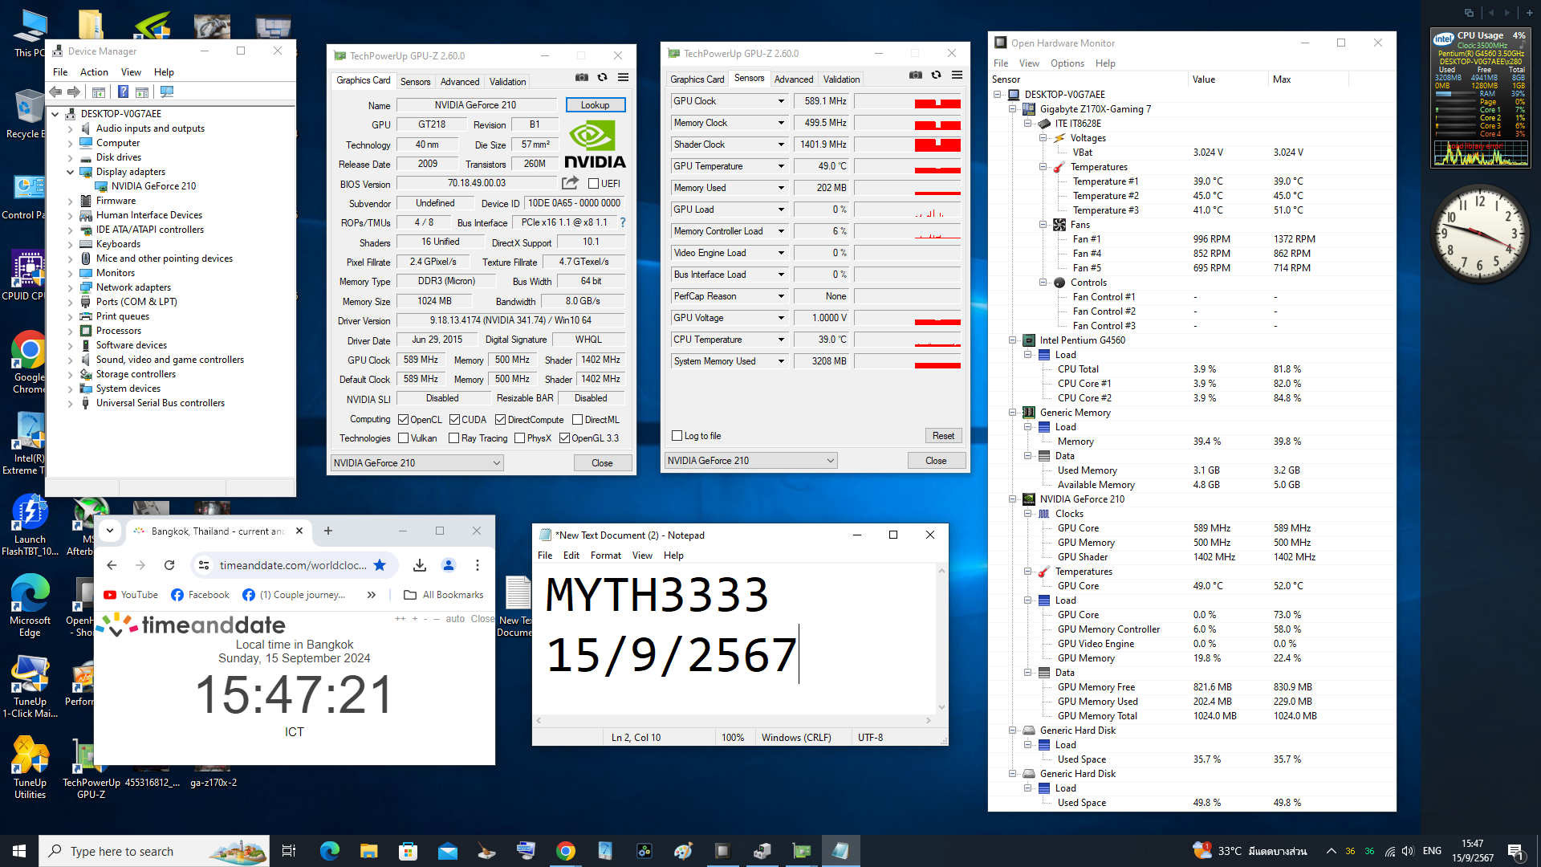Click the Notepad vertical scrollbar down arrow
This screenshot has height=867, width=1541.
tap(942, 707)
